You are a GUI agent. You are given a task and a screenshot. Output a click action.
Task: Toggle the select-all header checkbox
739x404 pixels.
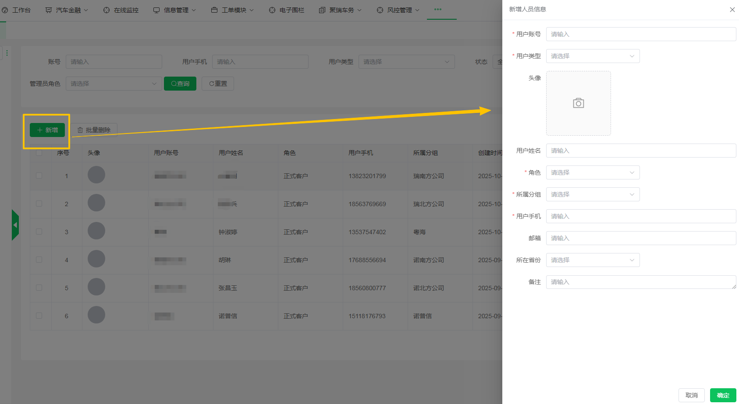click(39, 153)
